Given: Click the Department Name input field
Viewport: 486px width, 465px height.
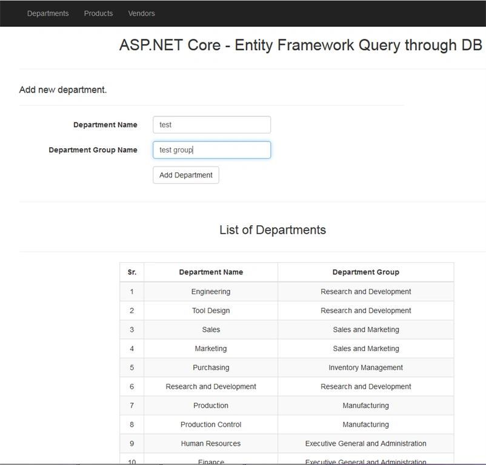Looking at the screenshot, I should [x=211, y=125].
